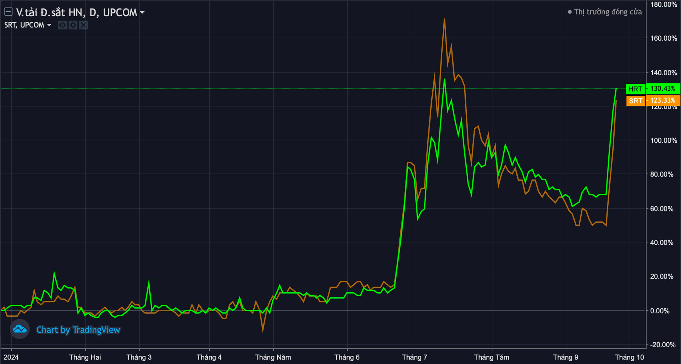Click the 0.00% price axis label
Image resolution: width=681 pixels, height=364 pixels.
[660, 311]
